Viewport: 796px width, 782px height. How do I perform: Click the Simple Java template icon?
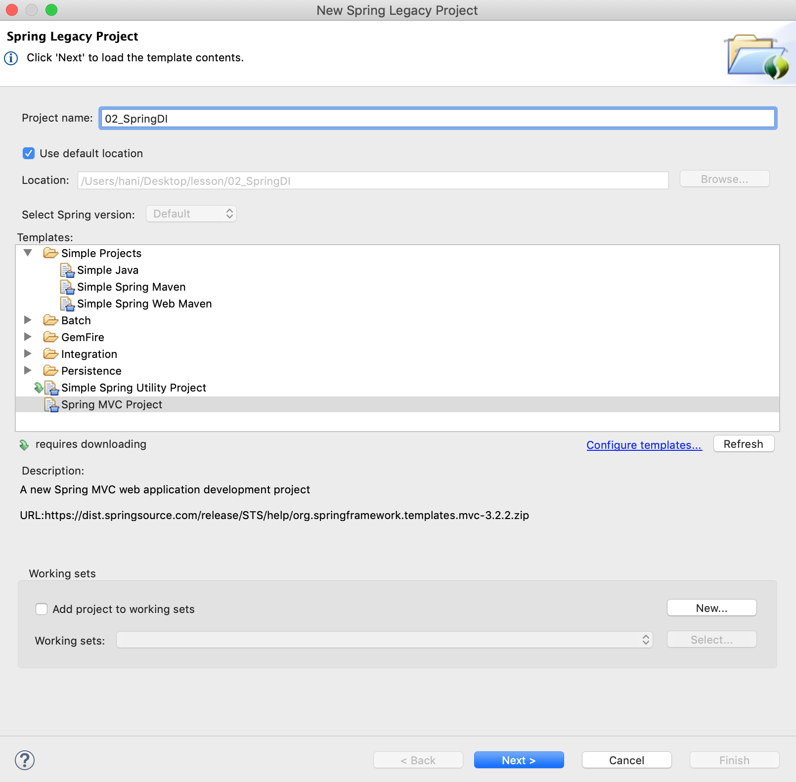[67, 270]
